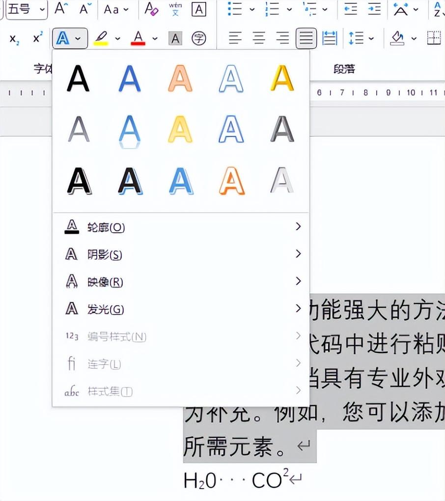This screenshot has height=501, width=445.
Task: Apply the red font color
Action: [138, 38]
